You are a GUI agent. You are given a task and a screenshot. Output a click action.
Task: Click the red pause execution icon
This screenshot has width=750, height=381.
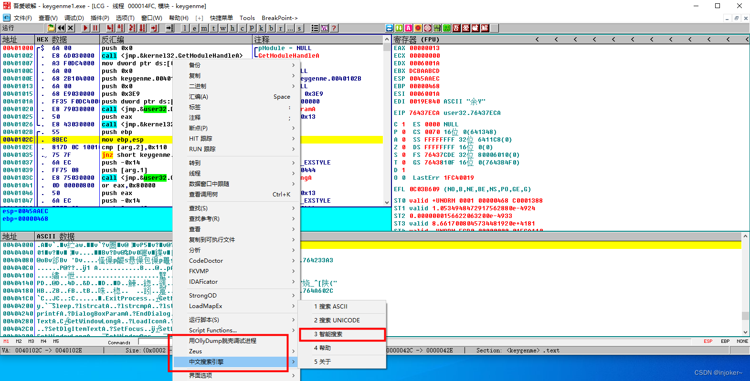pyautogui.click(x=95, y=28)
